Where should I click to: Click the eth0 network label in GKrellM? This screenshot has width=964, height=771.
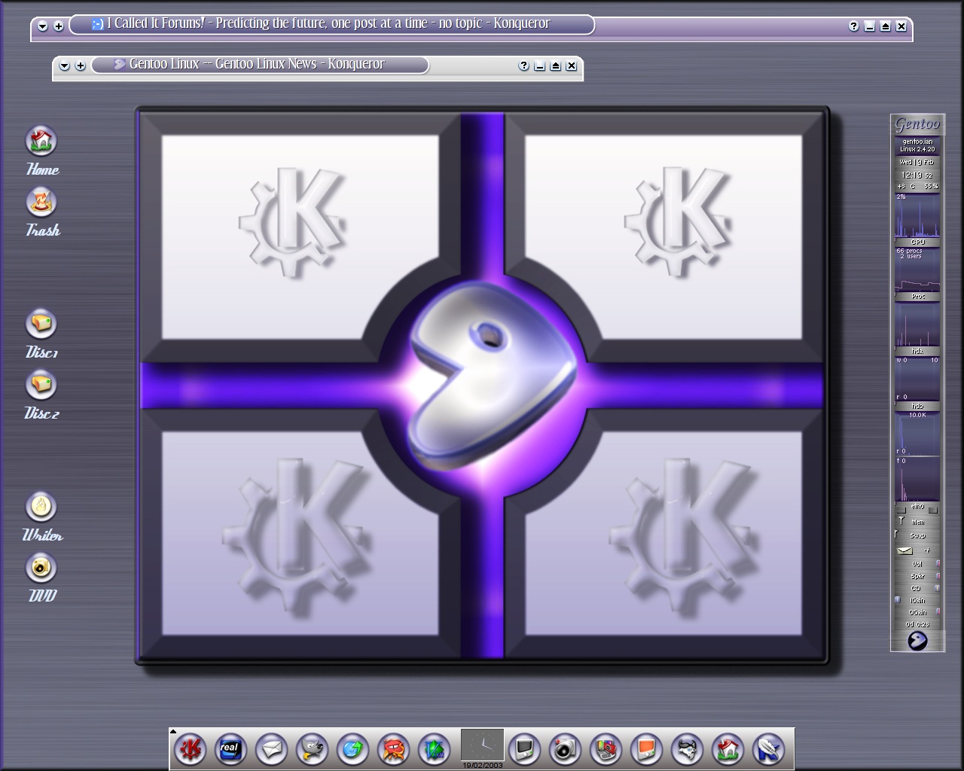(917, 507)
